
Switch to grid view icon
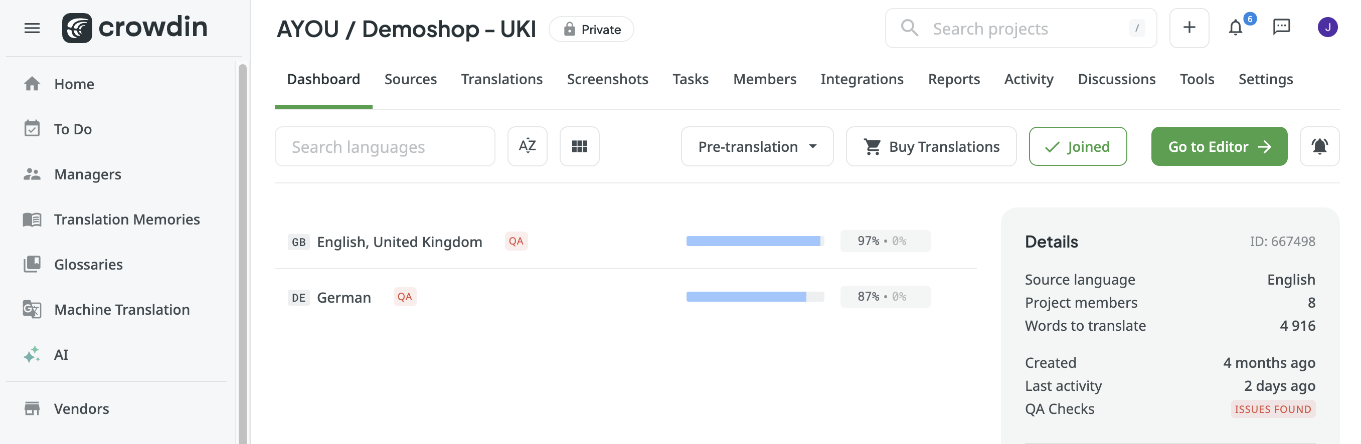coord(579,146)
